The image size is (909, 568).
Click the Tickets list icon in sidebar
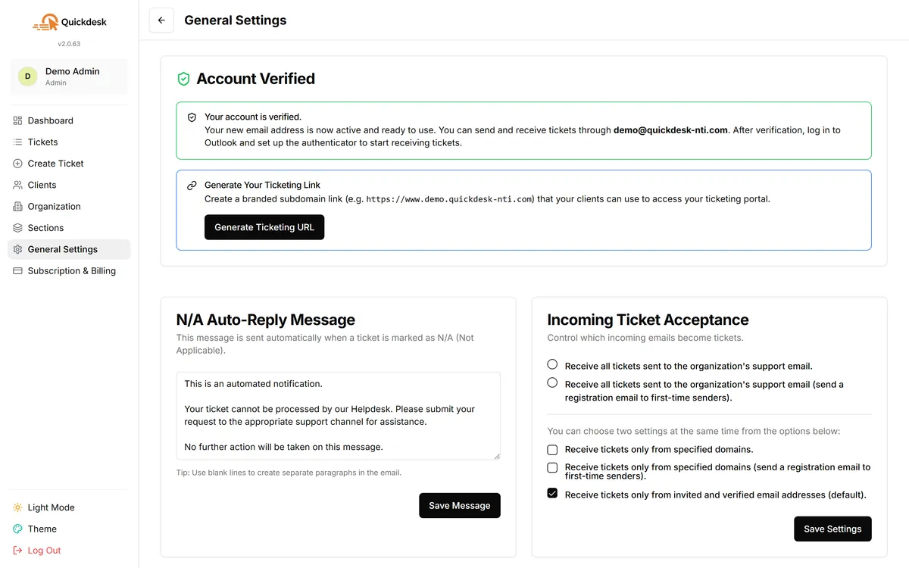[18, 142]
